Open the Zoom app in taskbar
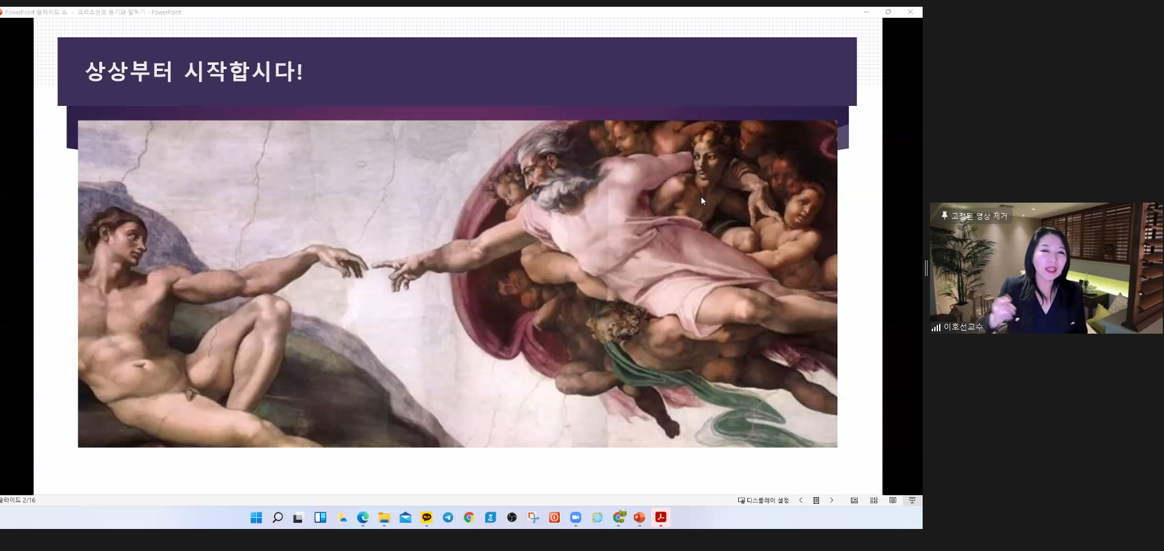This screenshot has height=551, width=1164. [576, 518]
